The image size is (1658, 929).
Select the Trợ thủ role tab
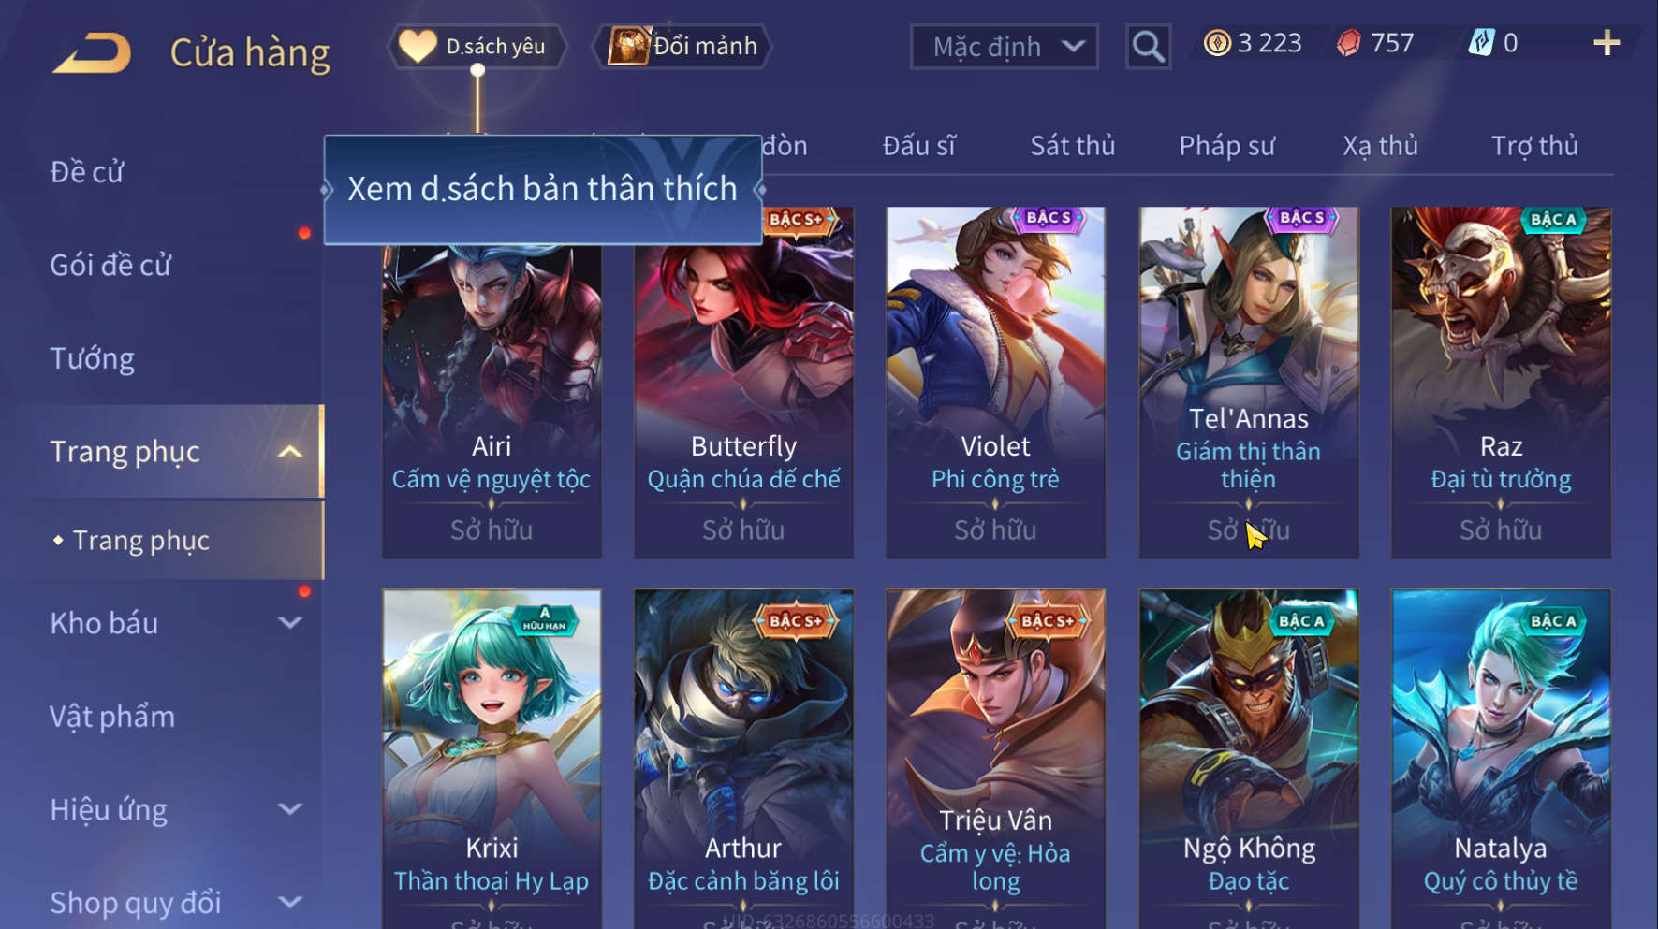click(1534, 146)
